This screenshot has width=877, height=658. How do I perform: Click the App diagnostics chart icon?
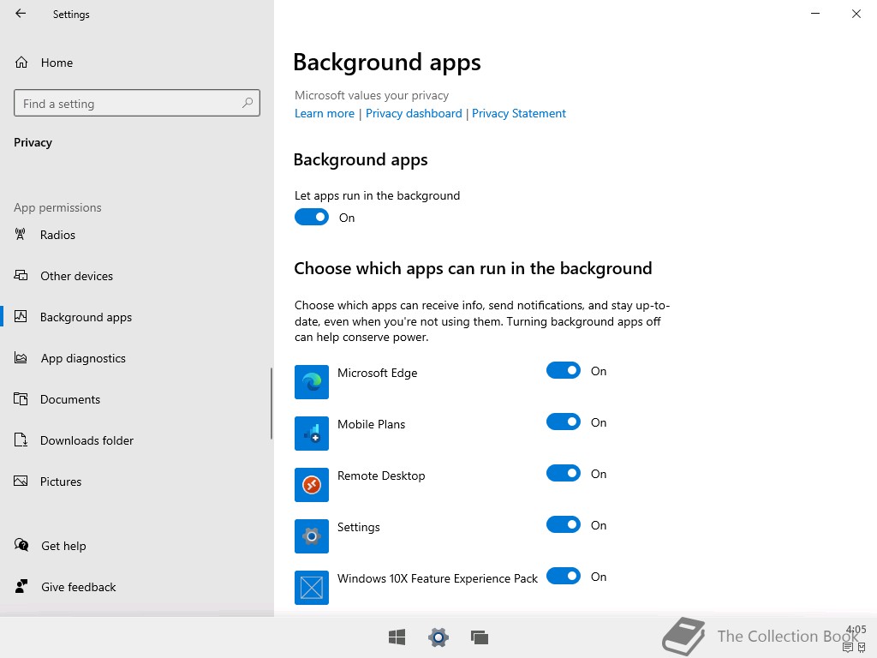[21, 357]
